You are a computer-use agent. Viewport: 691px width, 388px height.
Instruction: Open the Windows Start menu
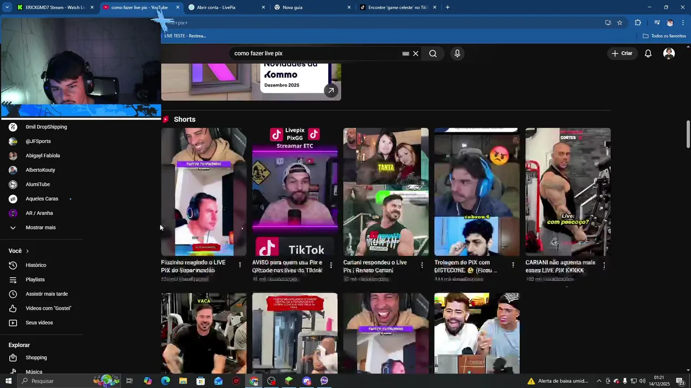click(x=9, y=381)
